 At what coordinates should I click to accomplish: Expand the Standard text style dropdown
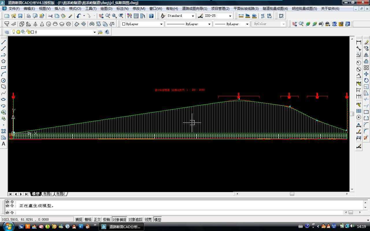193,16
